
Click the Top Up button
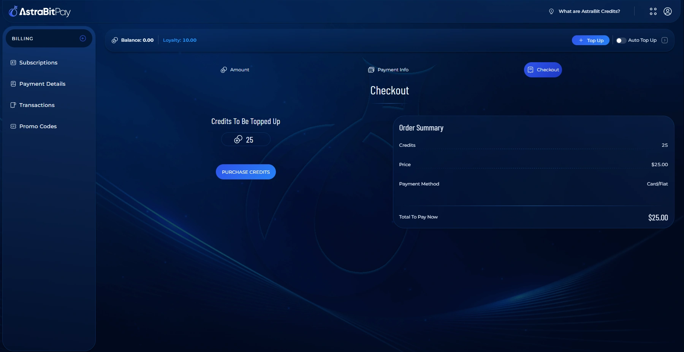(x=591, y=40)
